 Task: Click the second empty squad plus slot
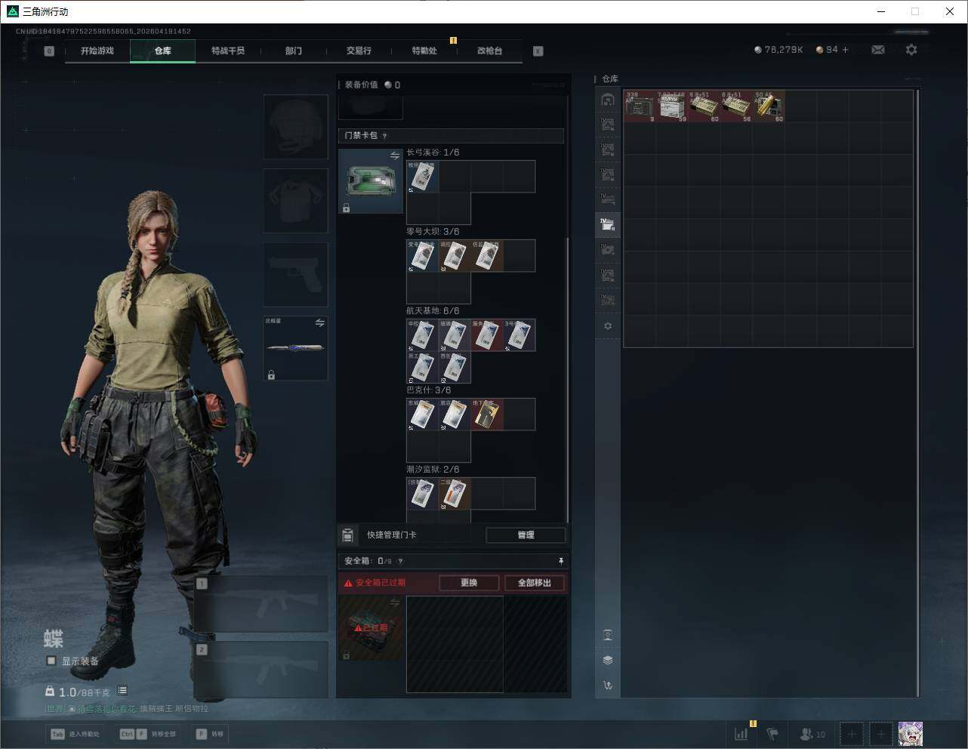(881, 733)
